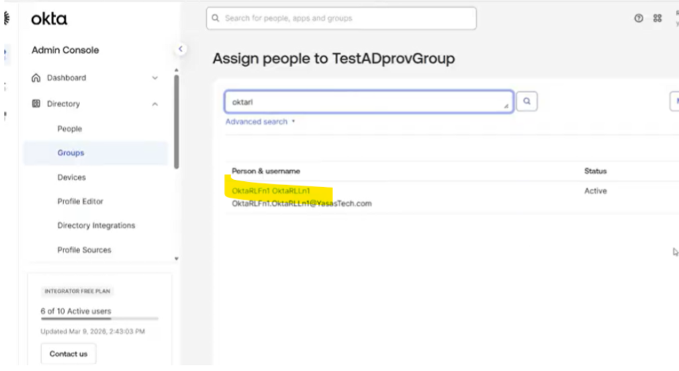
Task: Open the People menu item
Action: (x=69, y=129)
